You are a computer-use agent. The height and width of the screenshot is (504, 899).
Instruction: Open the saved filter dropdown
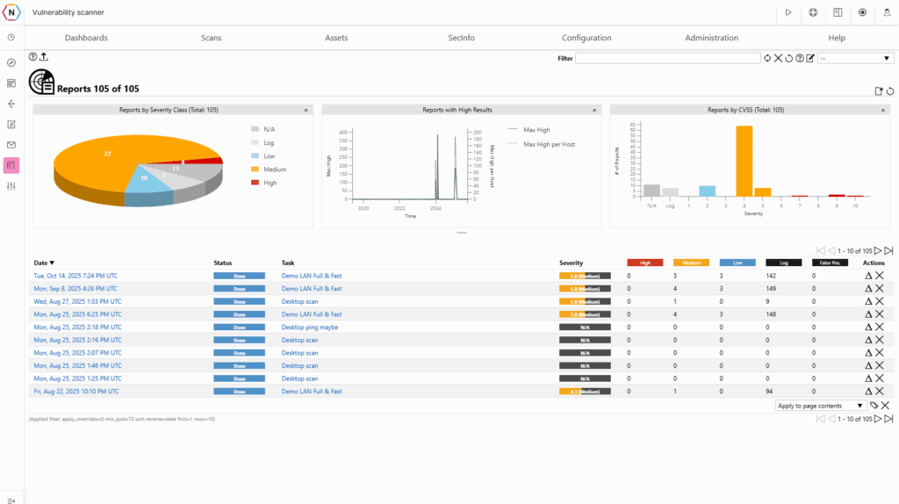point(854,59)
